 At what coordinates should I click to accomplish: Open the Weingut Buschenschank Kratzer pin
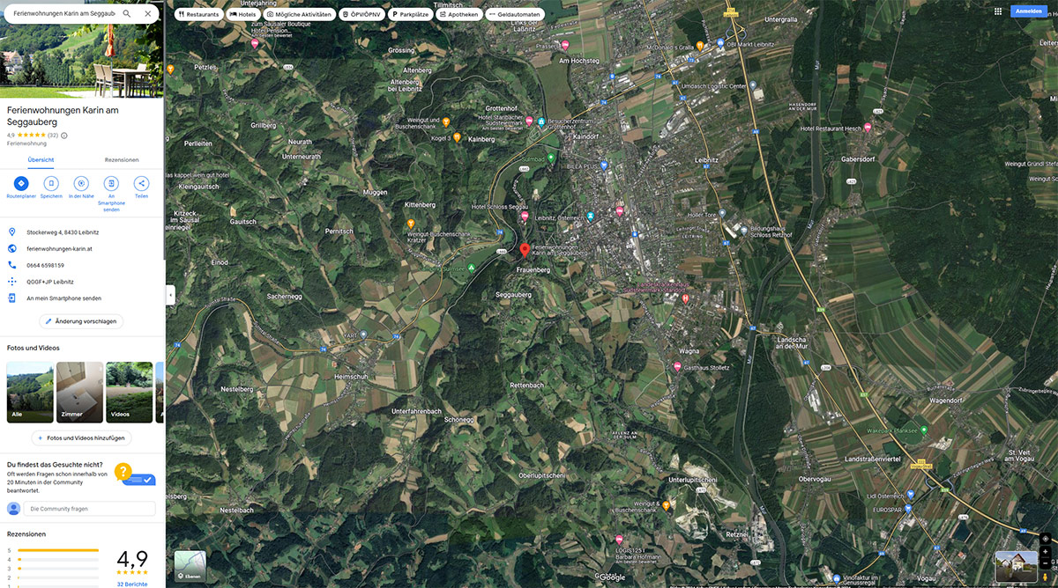click(x=411, y=224)
